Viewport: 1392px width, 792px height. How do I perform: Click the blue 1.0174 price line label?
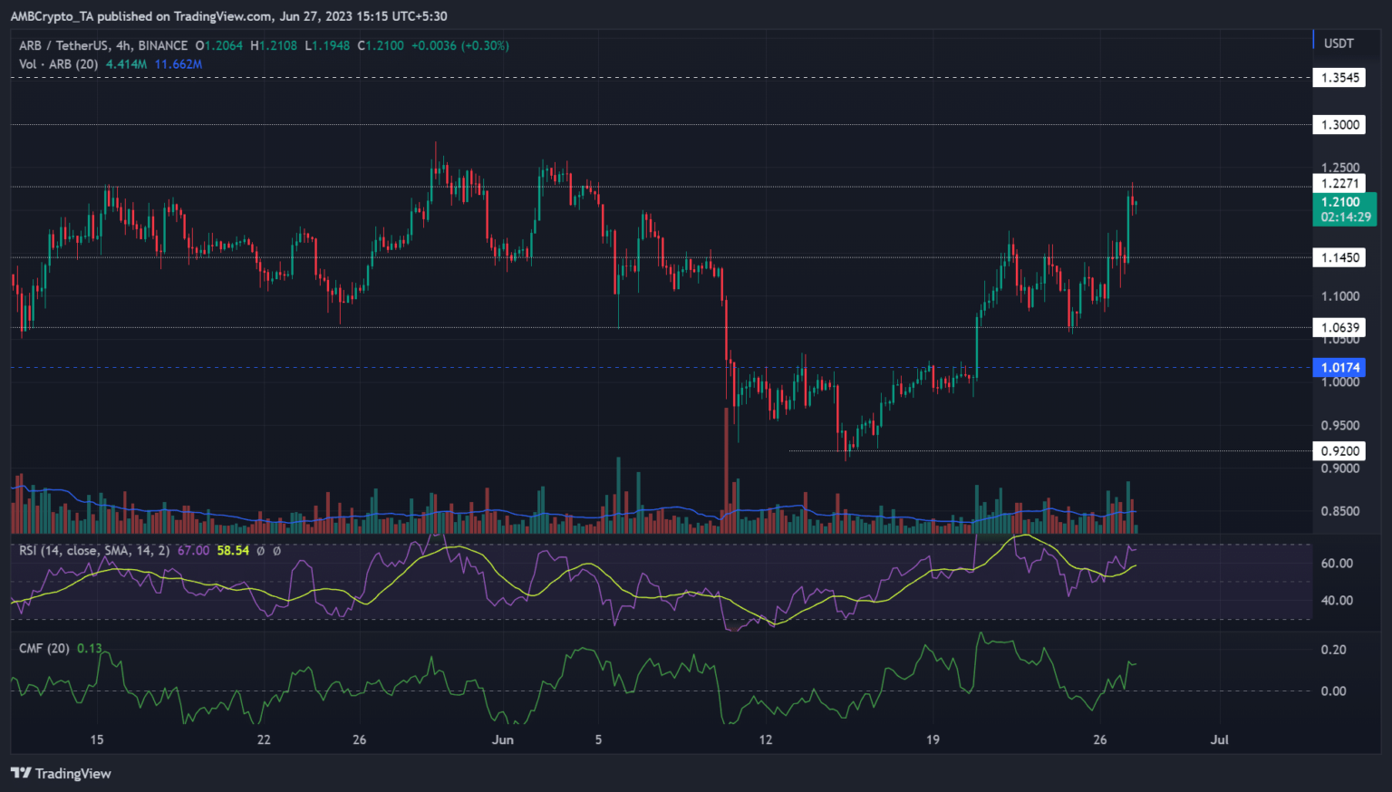point(1339,367)
